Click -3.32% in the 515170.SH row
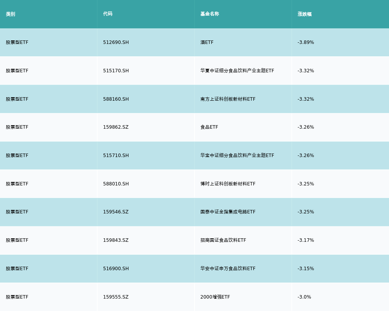 pyautogui.click(x=306, y=71)
